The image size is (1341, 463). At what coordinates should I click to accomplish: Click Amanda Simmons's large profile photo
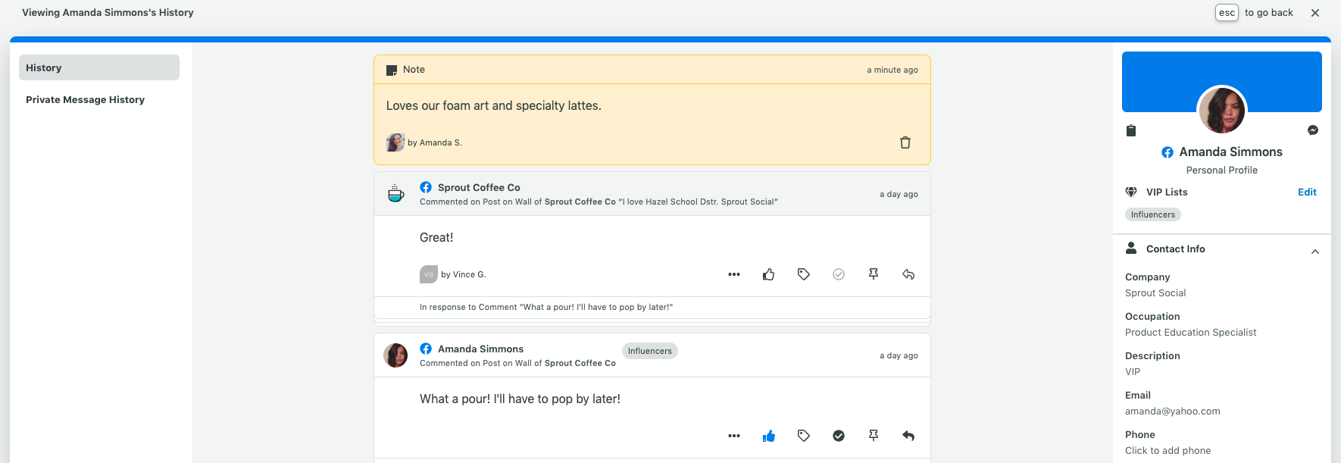1222,110
